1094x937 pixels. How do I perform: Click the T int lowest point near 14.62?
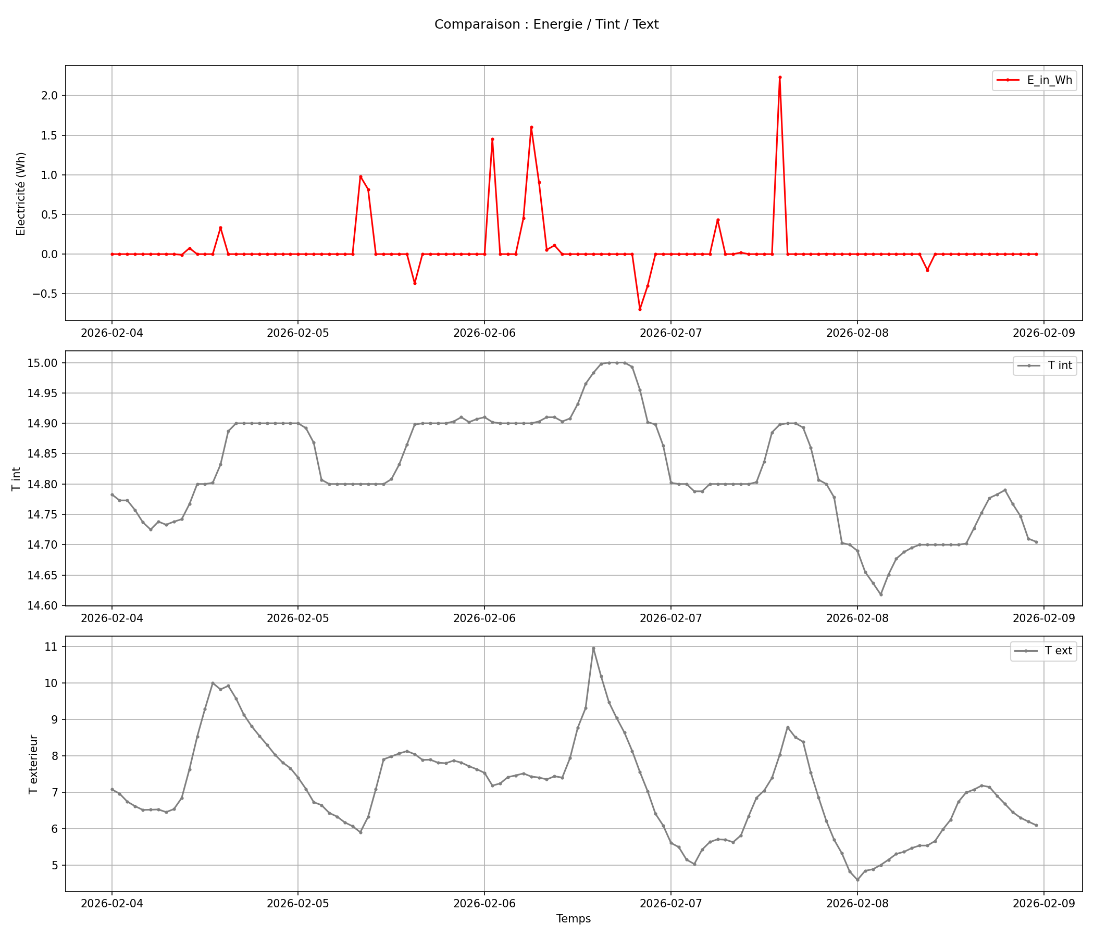click(881, 594)
